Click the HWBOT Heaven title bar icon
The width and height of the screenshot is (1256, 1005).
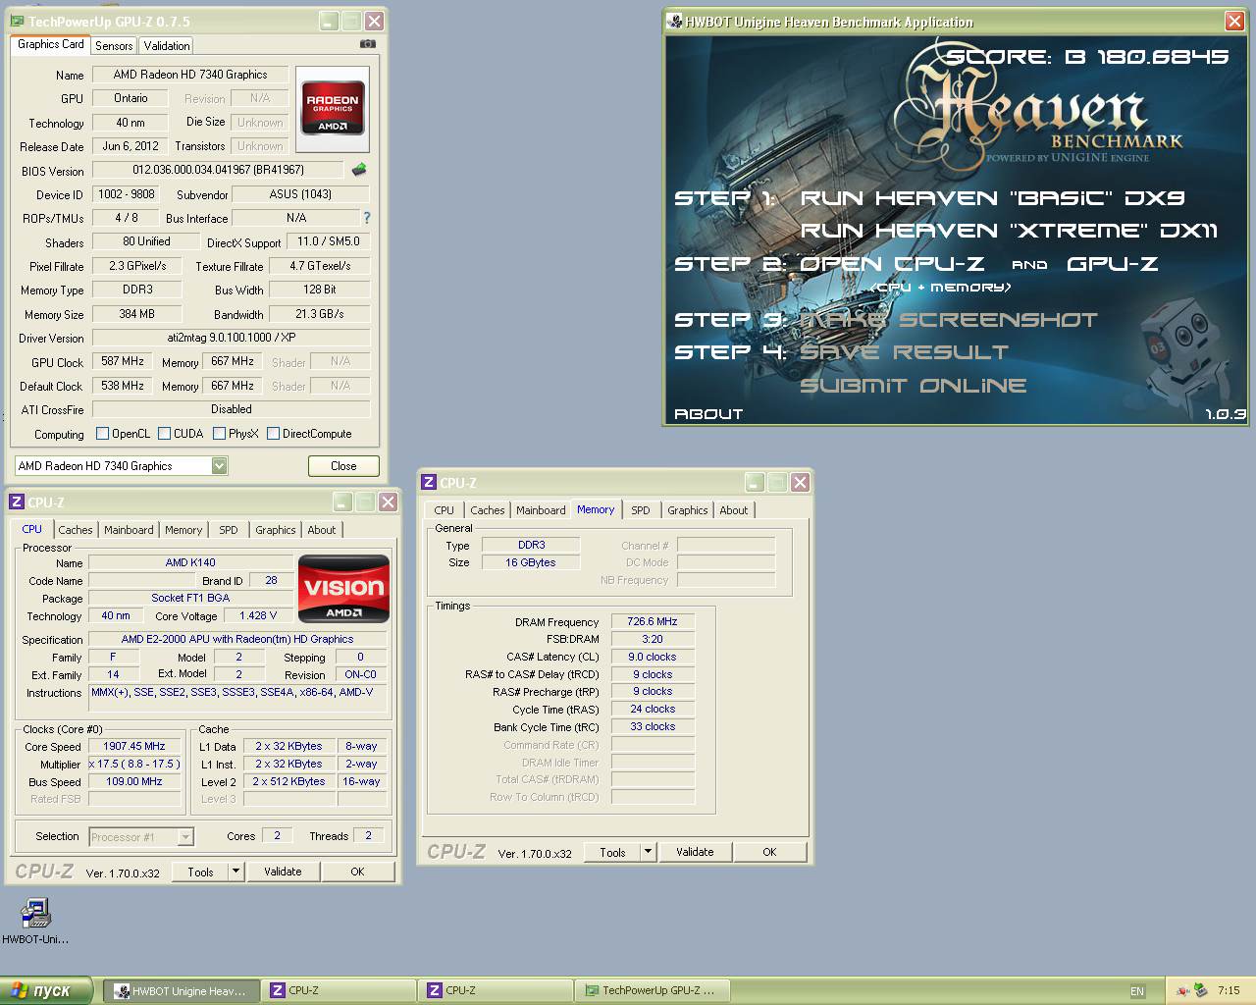(674, 22)
